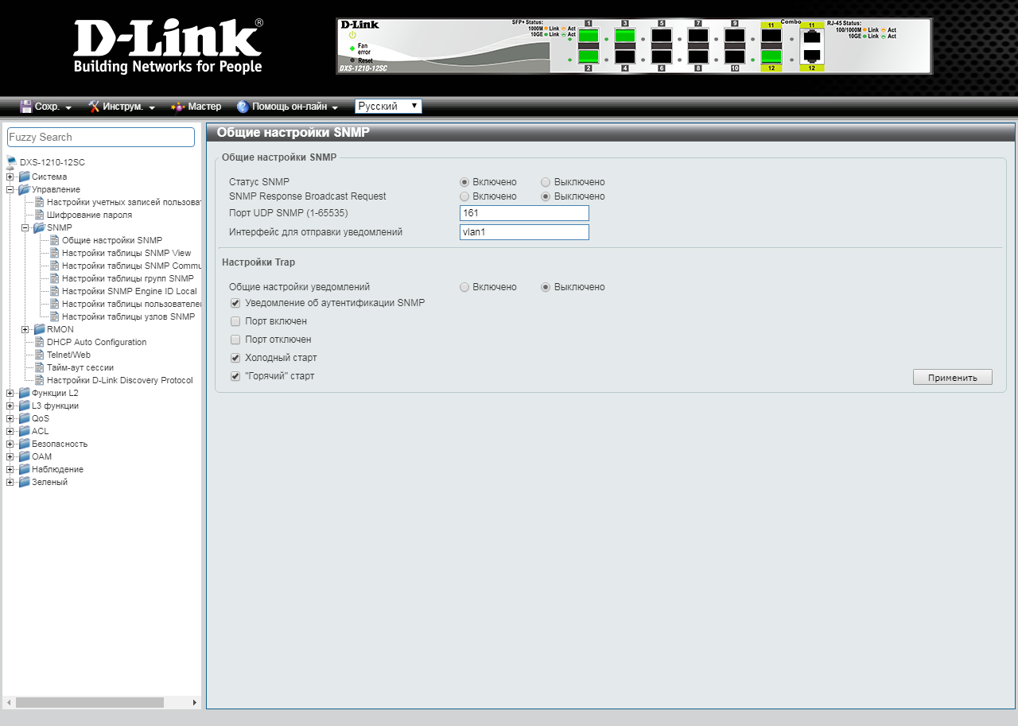Click the page icon beside Тайм-аут сессии

coord(40,367)
